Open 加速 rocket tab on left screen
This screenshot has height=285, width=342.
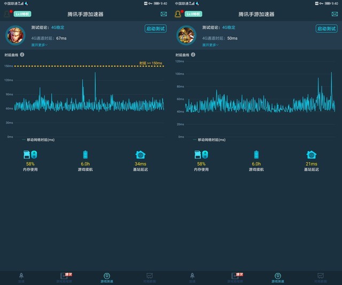(x=21, y=278)
